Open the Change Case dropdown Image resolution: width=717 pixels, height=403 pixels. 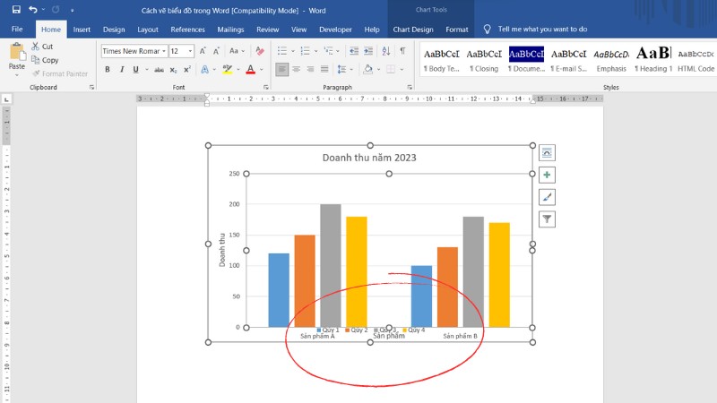point(238,51)
